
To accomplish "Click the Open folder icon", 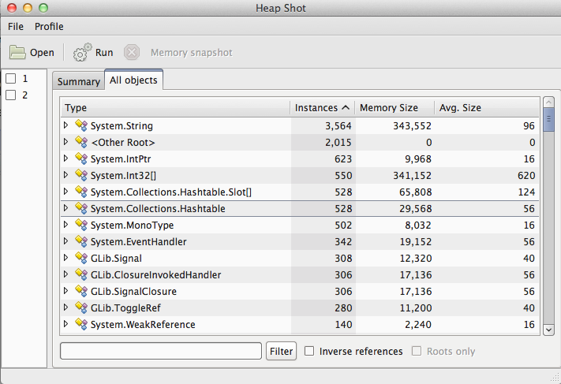I will 17,53.
